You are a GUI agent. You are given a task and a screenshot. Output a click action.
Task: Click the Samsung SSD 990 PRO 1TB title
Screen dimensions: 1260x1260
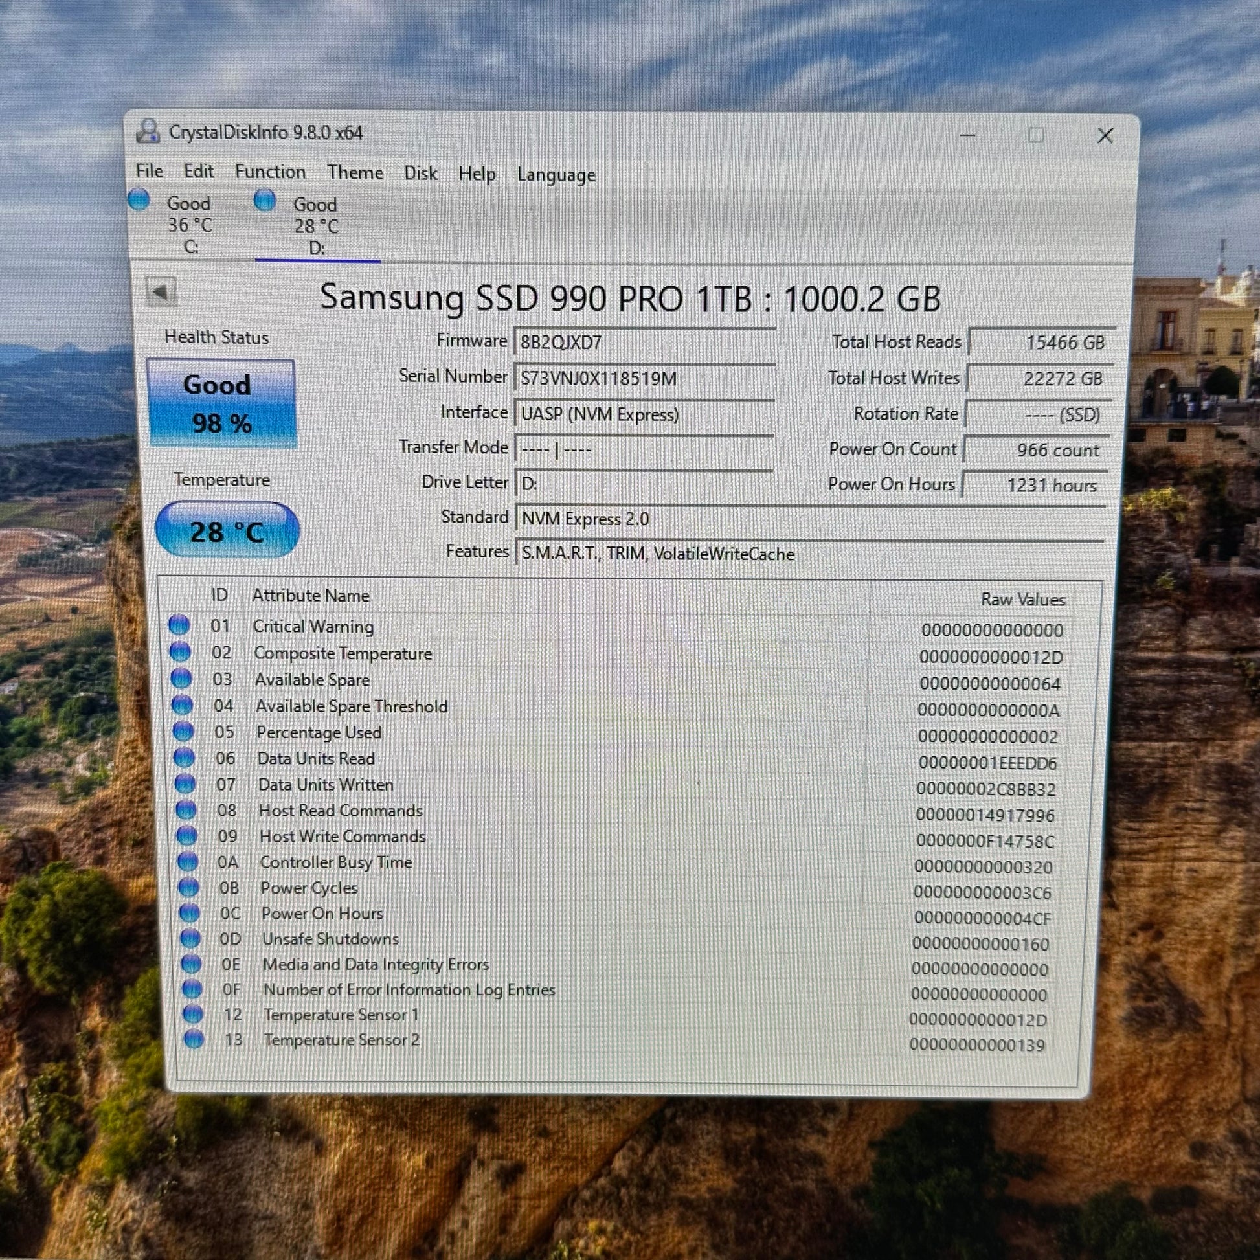(x=630, y=298)
